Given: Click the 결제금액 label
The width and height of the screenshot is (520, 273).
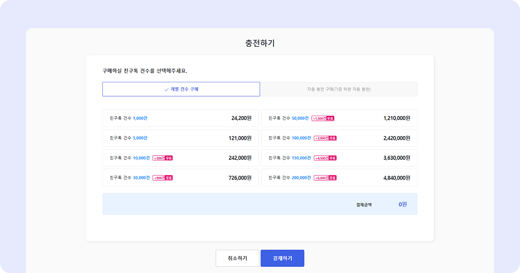Looking at the screenshot, I should point(364,205).
